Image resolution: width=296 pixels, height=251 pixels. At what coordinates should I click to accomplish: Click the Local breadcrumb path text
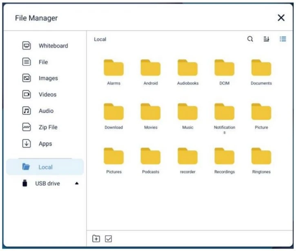tap(100, 39)
